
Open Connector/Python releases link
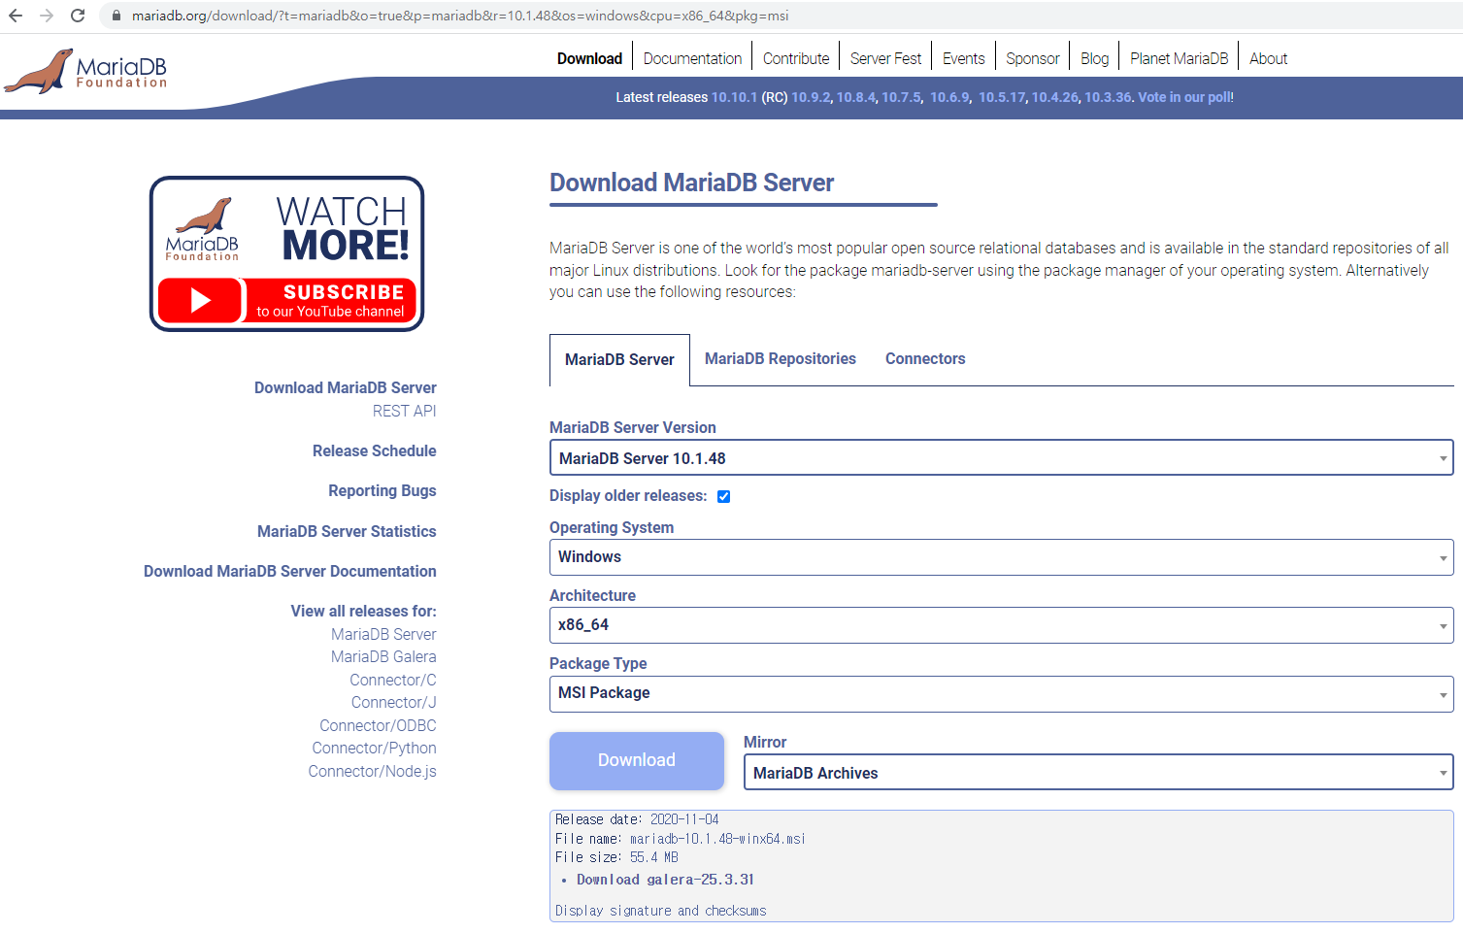click(374, 748)
